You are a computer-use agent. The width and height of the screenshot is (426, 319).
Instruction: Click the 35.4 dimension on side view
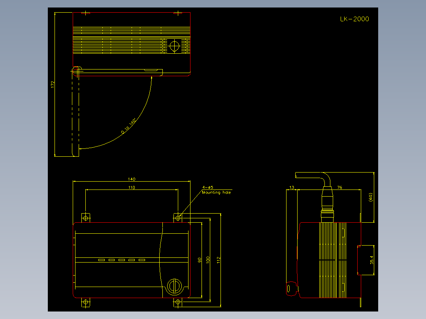point(371,261)
